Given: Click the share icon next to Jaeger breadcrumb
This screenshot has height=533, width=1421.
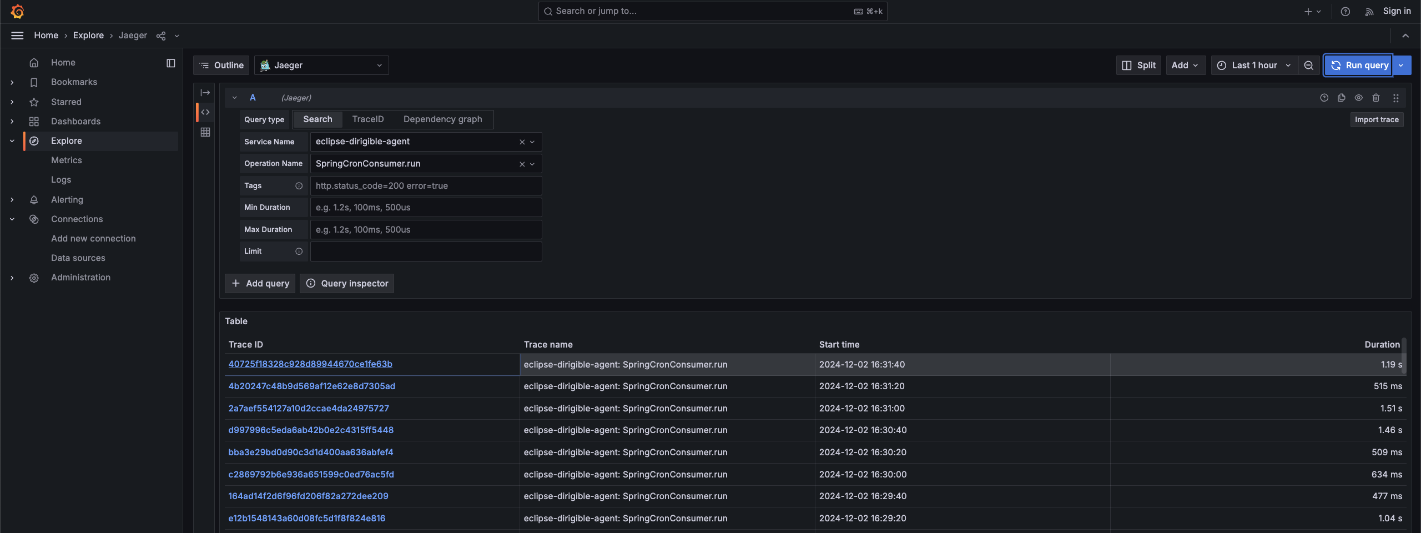Looking at the screenshot, I should click(161, 36).
